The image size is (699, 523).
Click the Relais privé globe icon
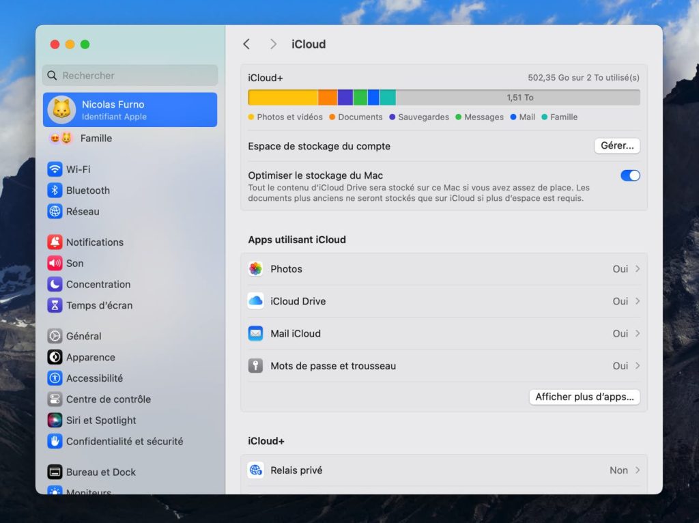[255, 470]
